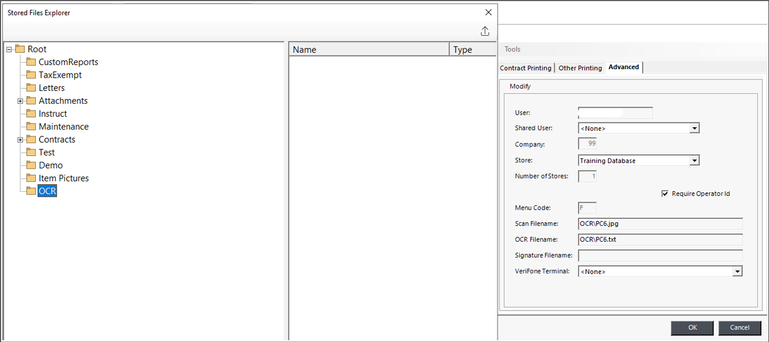
Task: Expand the Contracts tree node
Action: [x=20, y=140]
